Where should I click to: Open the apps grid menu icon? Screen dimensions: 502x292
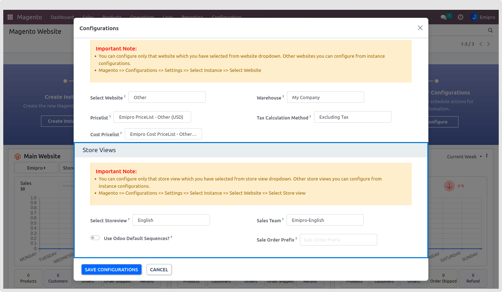10,17
